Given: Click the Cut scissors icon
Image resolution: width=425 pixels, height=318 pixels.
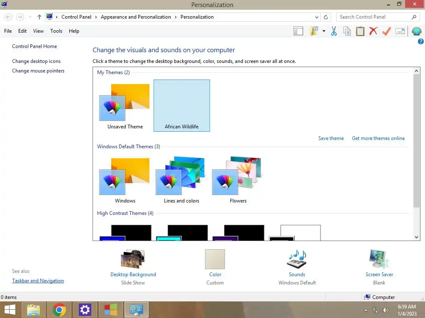Looking at the screenshot, I should [334, 31].
